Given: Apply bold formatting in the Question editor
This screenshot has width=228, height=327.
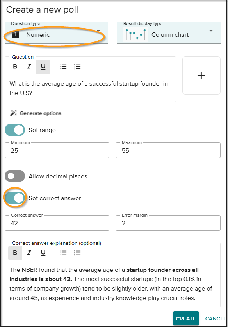Looking at the screenshot, I should click(x=15, y=66).
